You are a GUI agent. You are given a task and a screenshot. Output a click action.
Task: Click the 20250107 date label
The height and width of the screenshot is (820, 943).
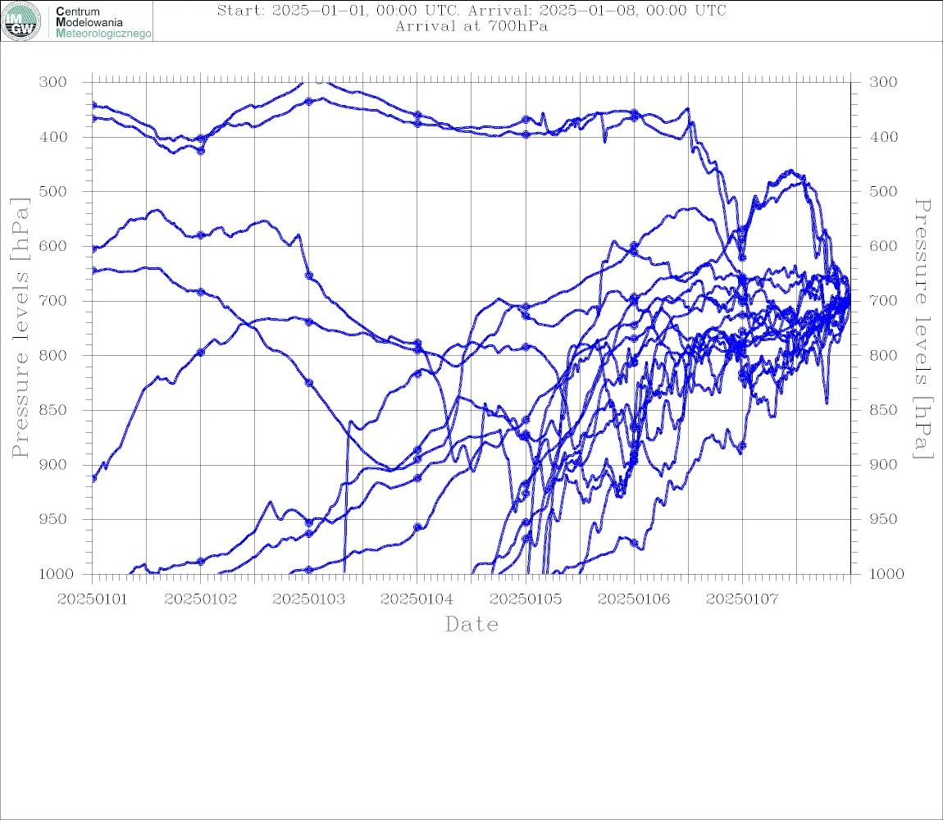[742, 599]
